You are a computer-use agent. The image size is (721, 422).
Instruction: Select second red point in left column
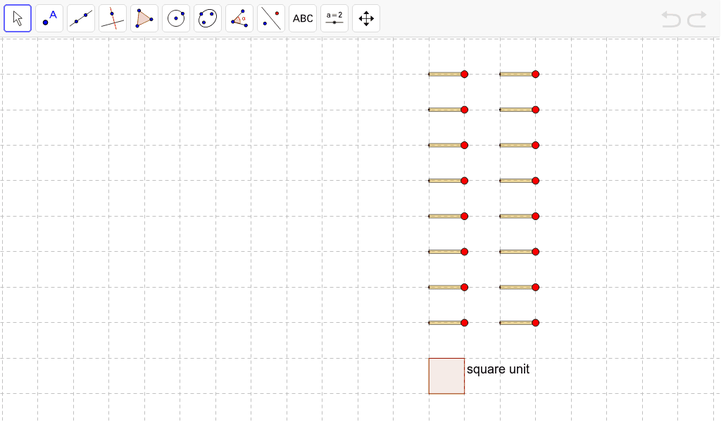465,110
